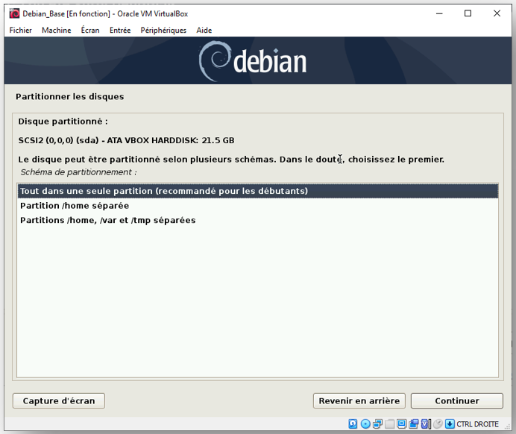The image size is (516, 434).
Task: Open the Fichier menu
Action: 20,31
